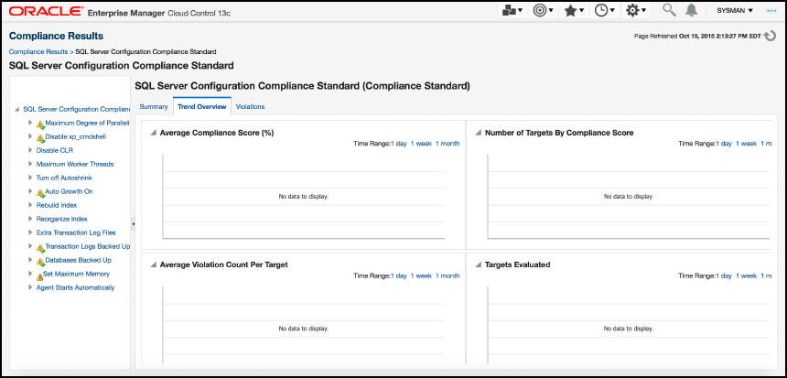The height and width of the screenshot is (378, 787).
Task: Select Disable CLR tree item
Action: 55,150
